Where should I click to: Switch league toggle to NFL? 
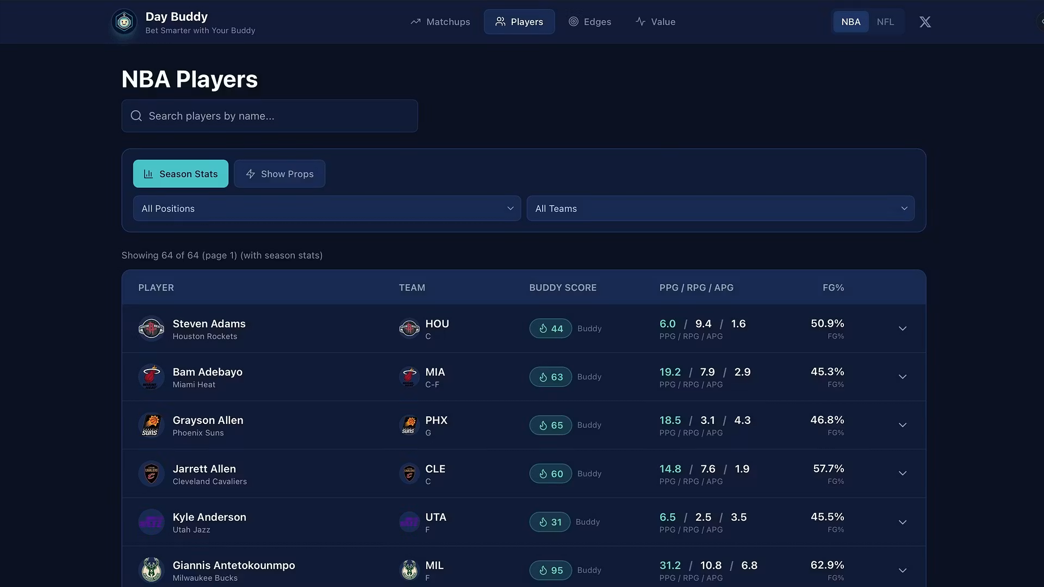click(885, 22)
